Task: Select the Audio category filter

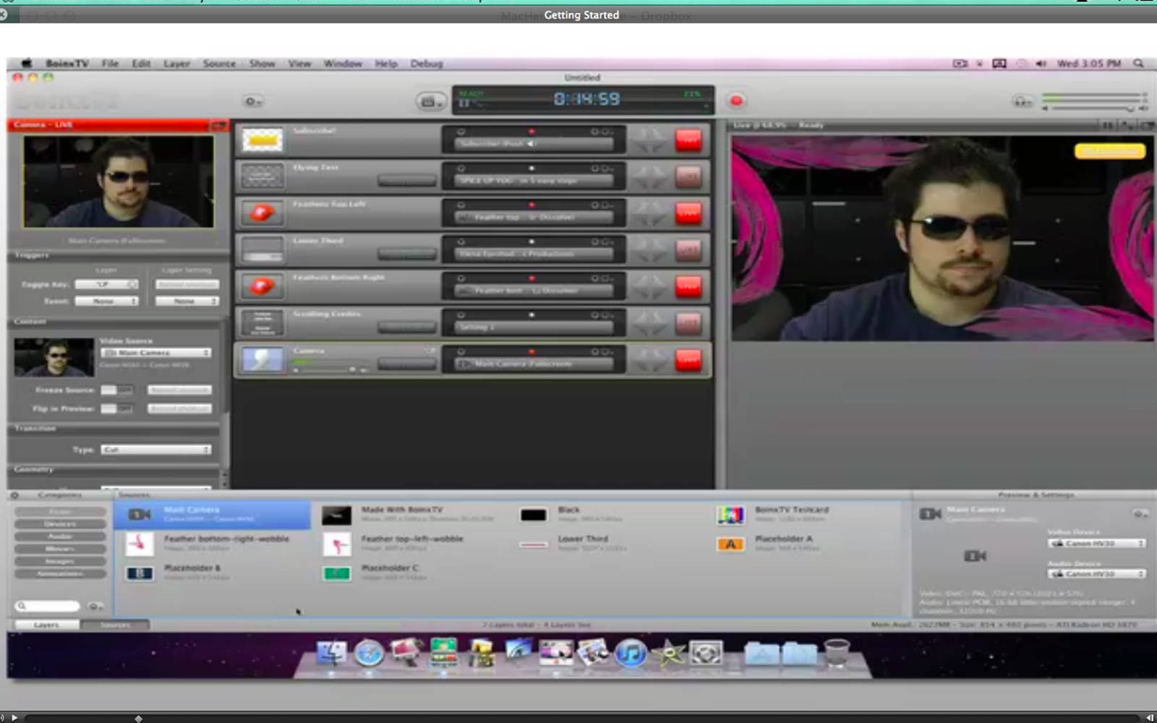Action: pyautogui.click(x=60, y=536)
